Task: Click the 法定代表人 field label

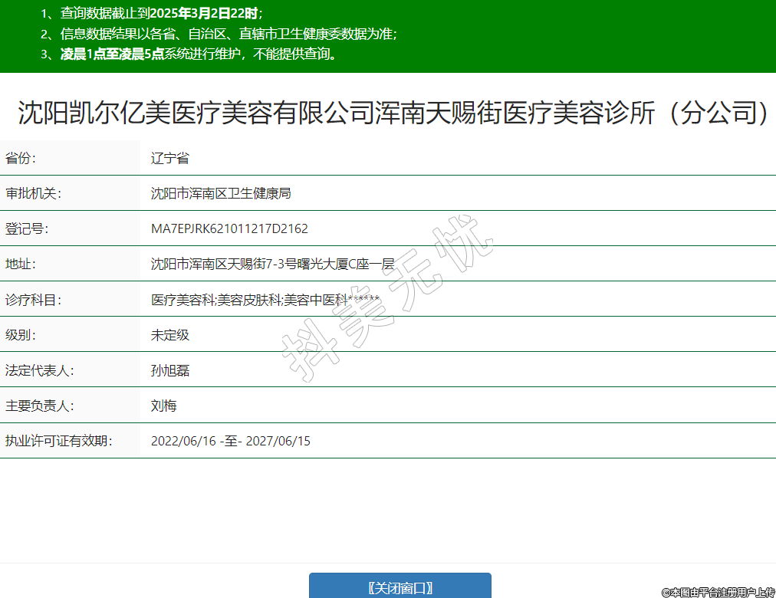Action: (x=39, y=370)
